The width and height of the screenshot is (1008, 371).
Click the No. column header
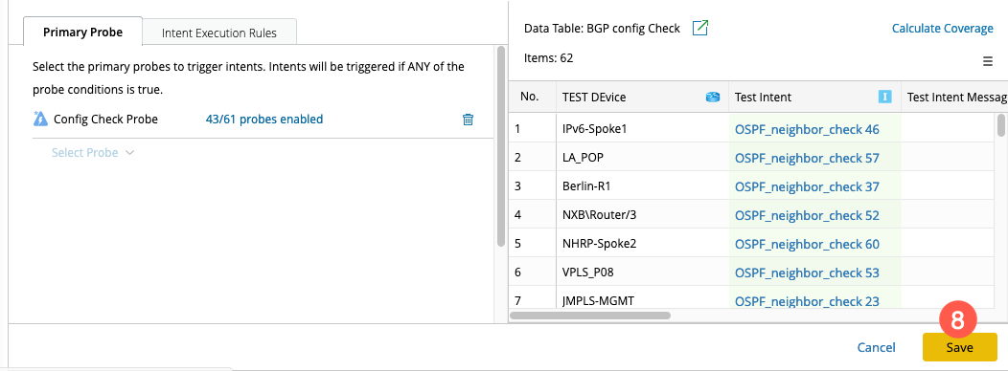pyautogui.click(x=533, y=98)
